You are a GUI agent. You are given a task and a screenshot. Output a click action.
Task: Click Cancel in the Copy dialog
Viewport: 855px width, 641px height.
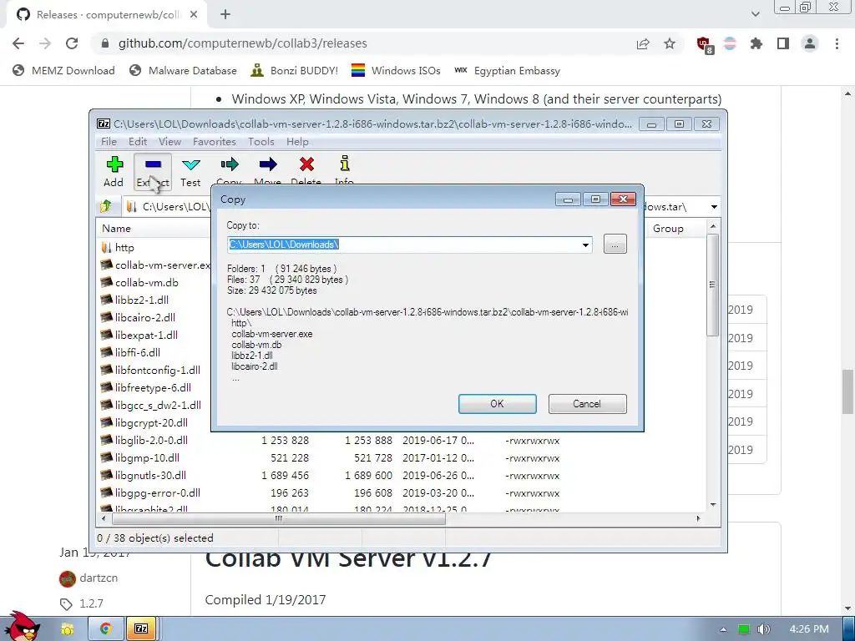coord(587,404)
